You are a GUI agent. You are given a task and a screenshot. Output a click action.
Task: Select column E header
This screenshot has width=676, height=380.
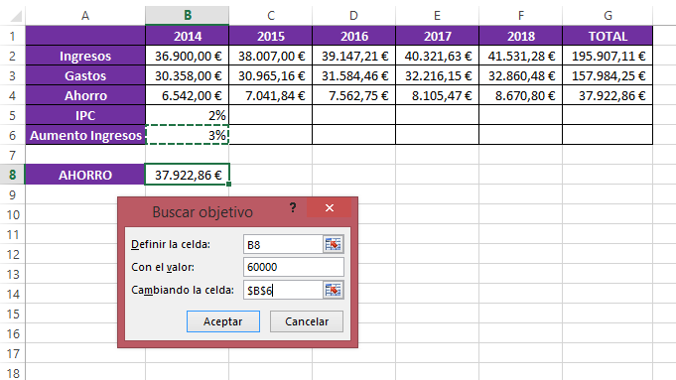[x=437, y=16]
